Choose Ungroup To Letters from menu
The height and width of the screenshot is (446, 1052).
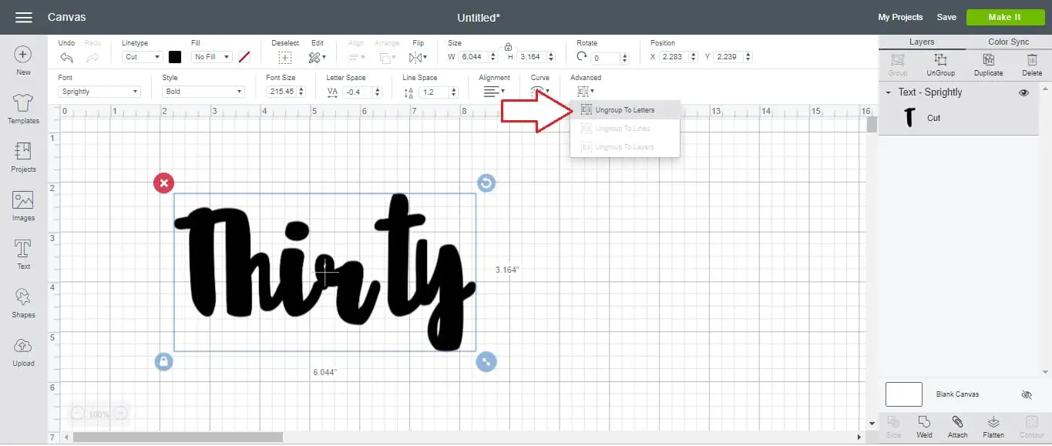624,110
